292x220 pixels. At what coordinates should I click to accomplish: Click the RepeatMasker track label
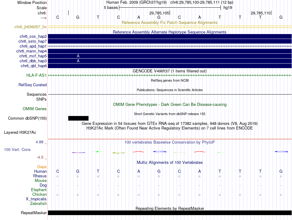coord(34,213)
